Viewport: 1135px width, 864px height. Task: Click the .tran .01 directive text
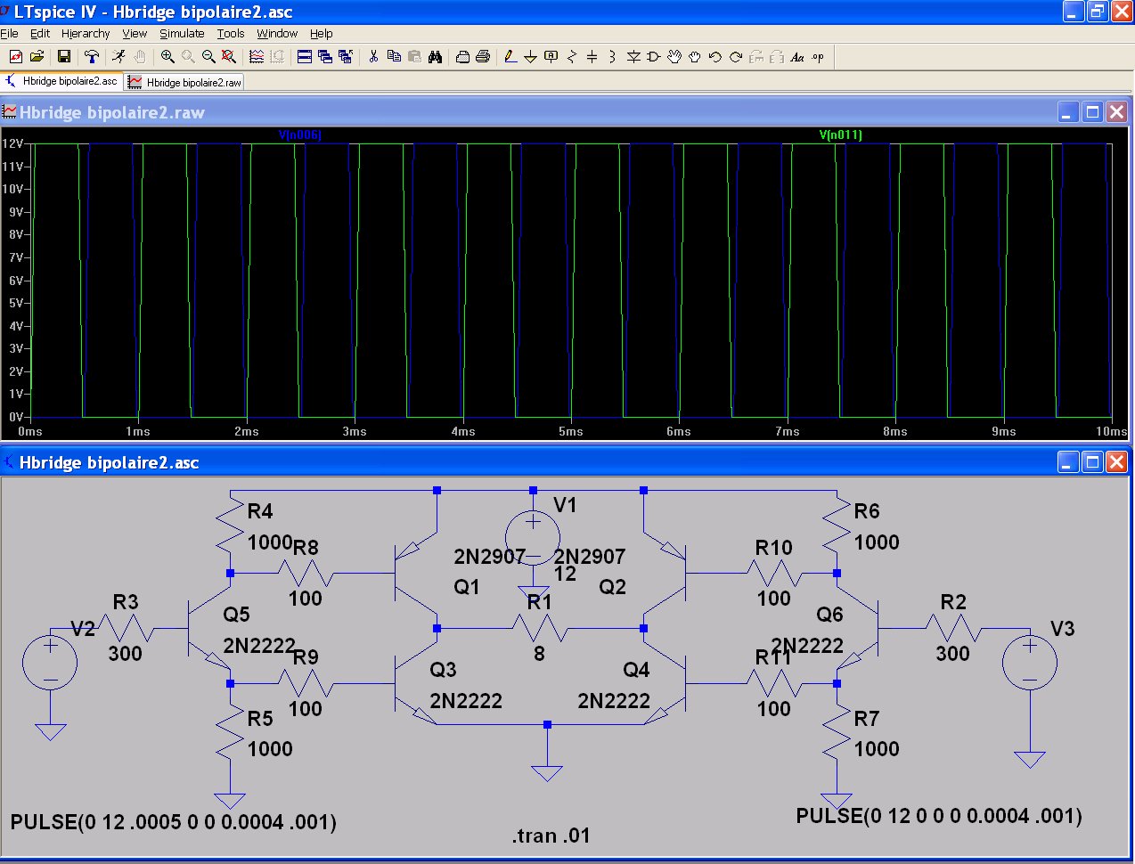551,835
